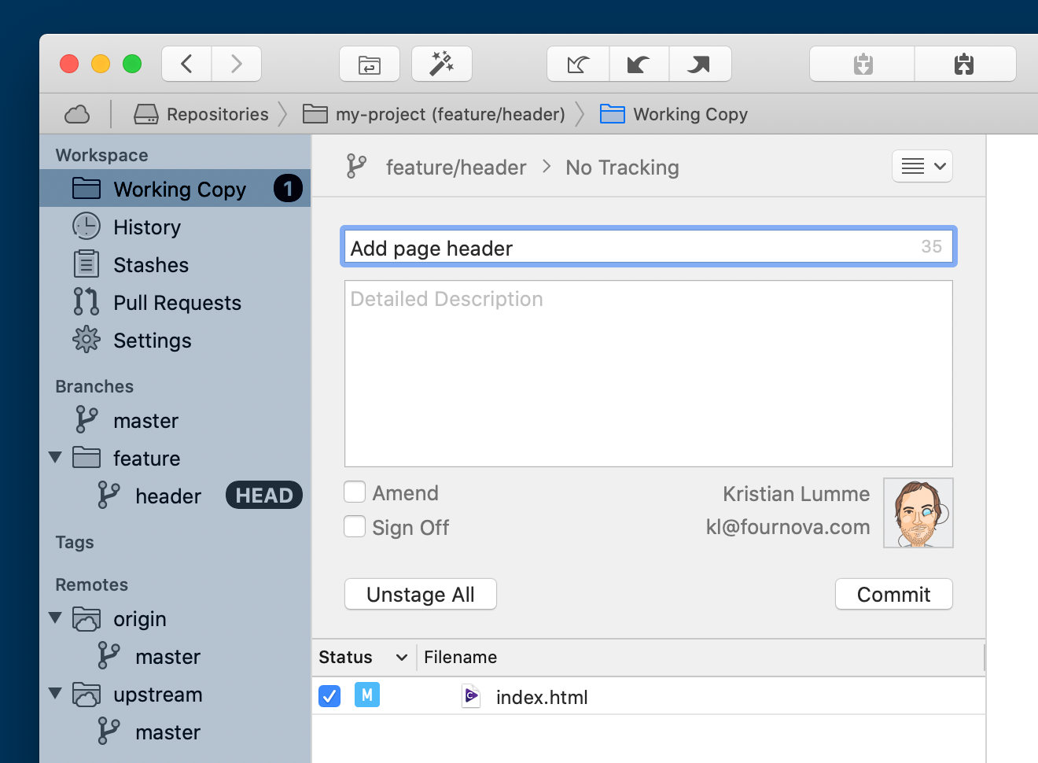1038x763 pixels.
Task: Click the Commit button
Action: (x=893, y=594)
